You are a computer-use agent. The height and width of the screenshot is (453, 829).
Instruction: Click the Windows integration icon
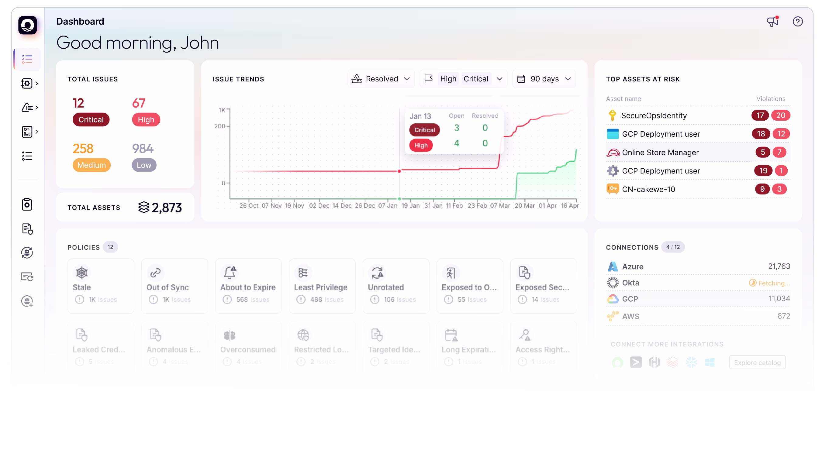[x=710, y=362]
